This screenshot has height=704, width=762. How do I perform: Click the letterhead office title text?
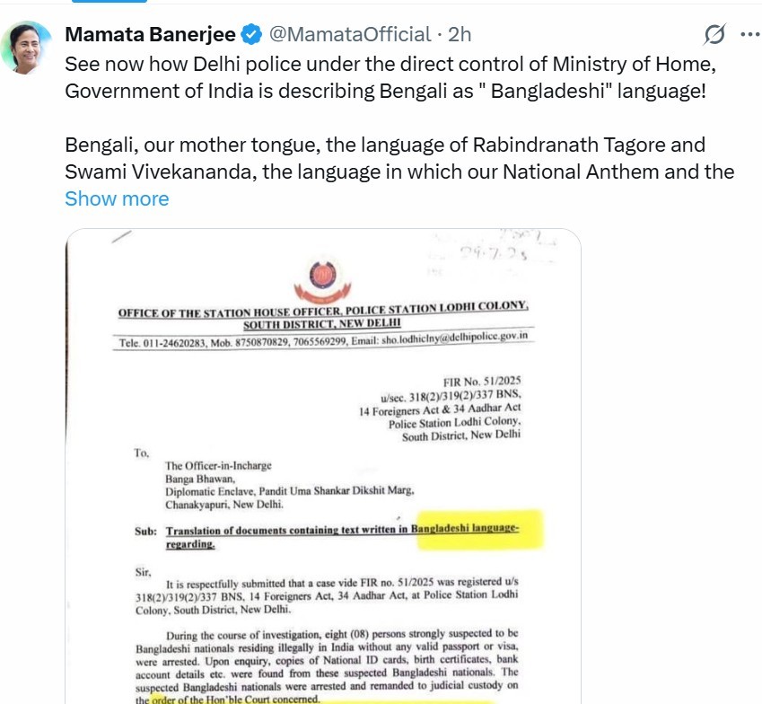323,315
